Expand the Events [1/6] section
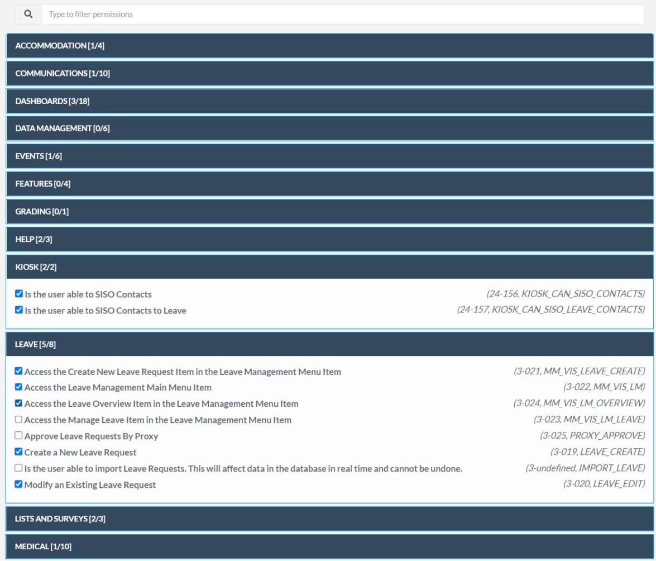 pyautogui.click(x=329, y=156)
